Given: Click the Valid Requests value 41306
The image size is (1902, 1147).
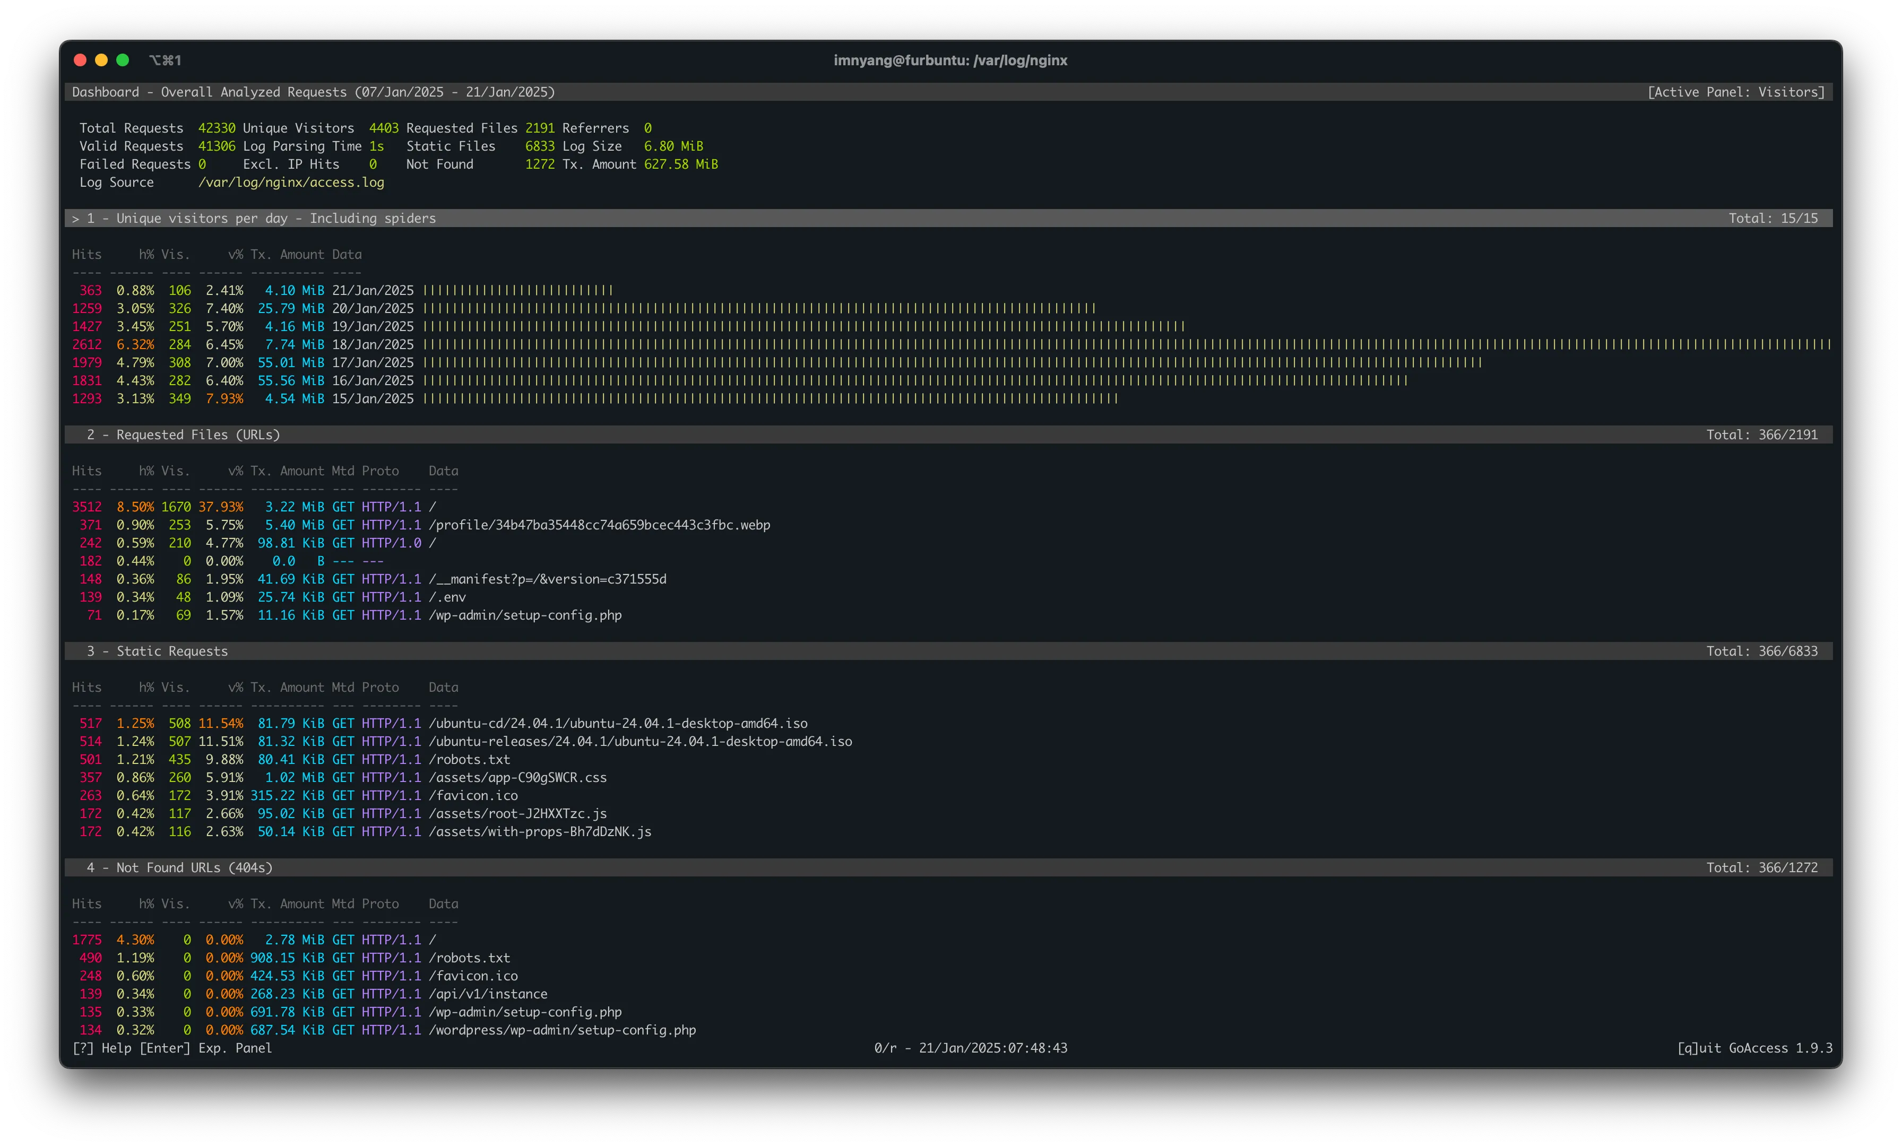Looking at the screenshot, I should pos(216,146).
